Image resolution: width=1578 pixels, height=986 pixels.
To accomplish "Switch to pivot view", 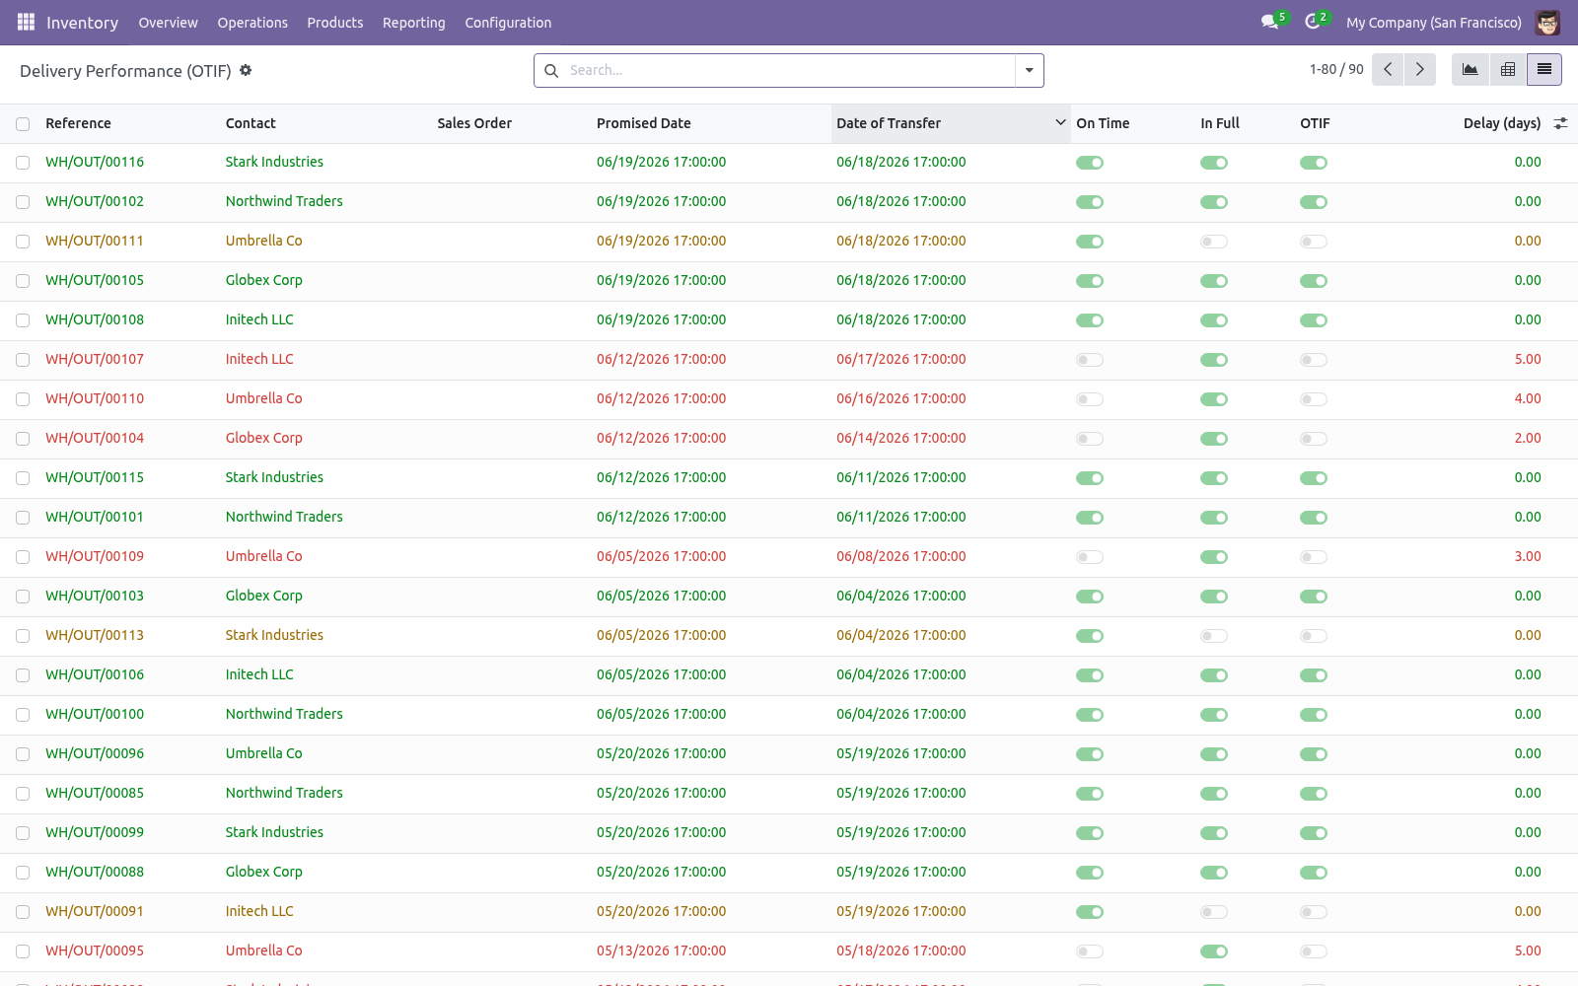I will [1508, 69].
